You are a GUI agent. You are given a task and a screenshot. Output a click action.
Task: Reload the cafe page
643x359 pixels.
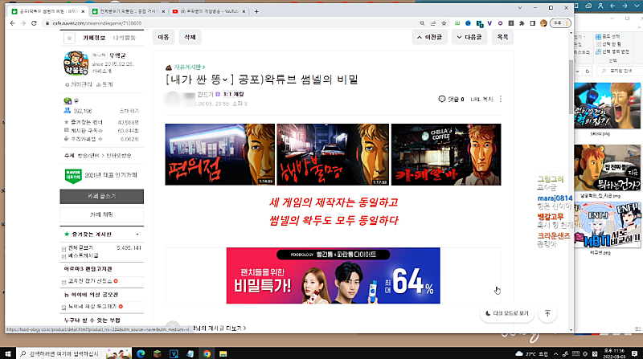tap(34, 23)
